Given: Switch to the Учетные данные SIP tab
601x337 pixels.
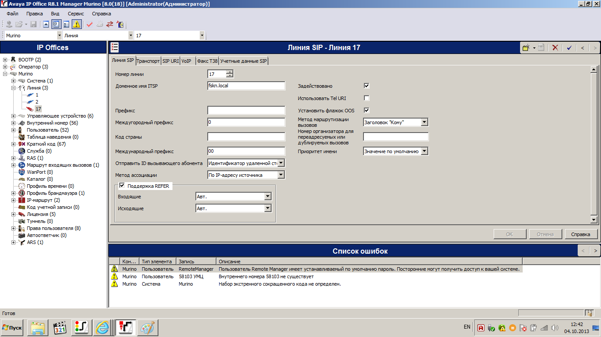Looking at the screenshot, I should (x=244, y=61).
